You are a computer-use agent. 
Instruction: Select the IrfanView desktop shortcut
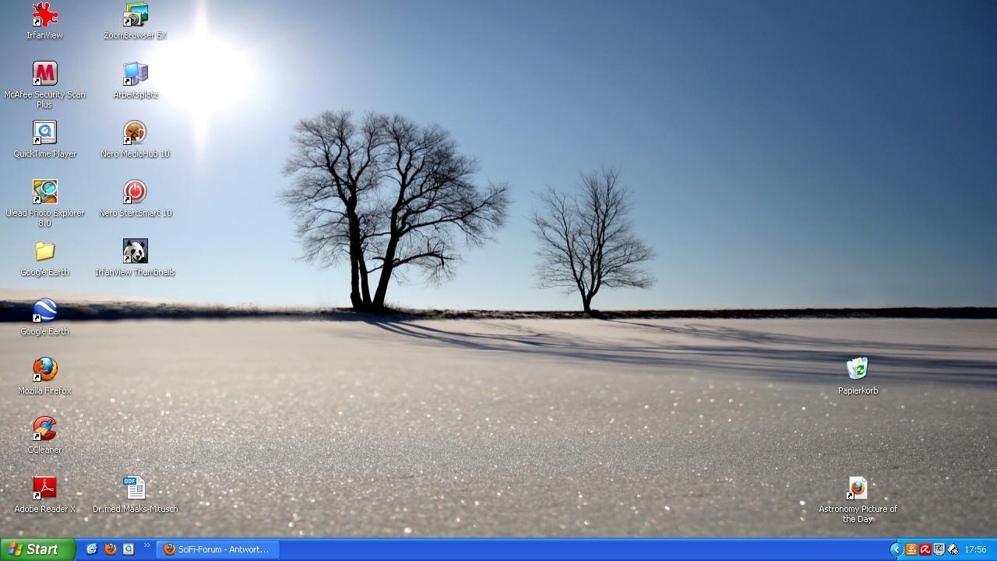44,15
